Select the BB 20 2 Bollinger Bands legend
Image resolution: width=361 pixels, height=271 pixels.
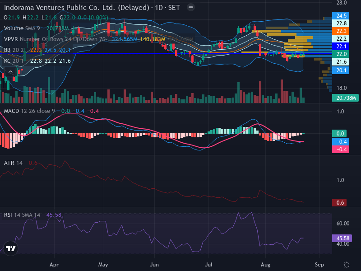14,50
